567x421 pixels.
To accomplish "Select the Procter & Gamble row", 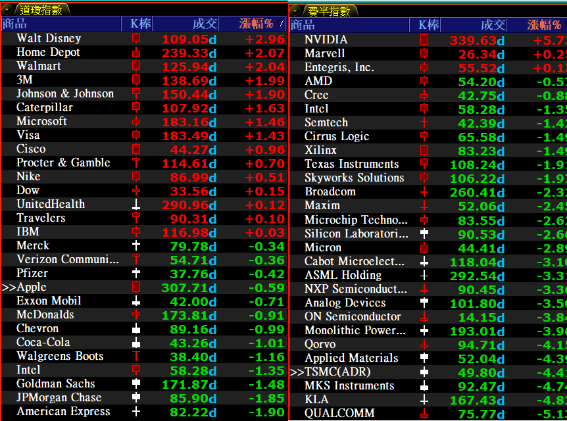I will tap(144, 162).
